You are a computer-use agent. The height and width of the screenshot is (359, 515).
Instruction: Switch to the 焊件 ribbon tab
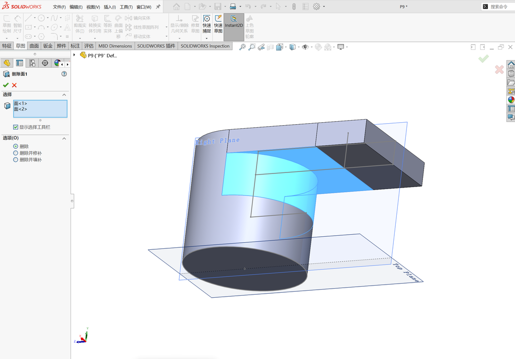61,46
